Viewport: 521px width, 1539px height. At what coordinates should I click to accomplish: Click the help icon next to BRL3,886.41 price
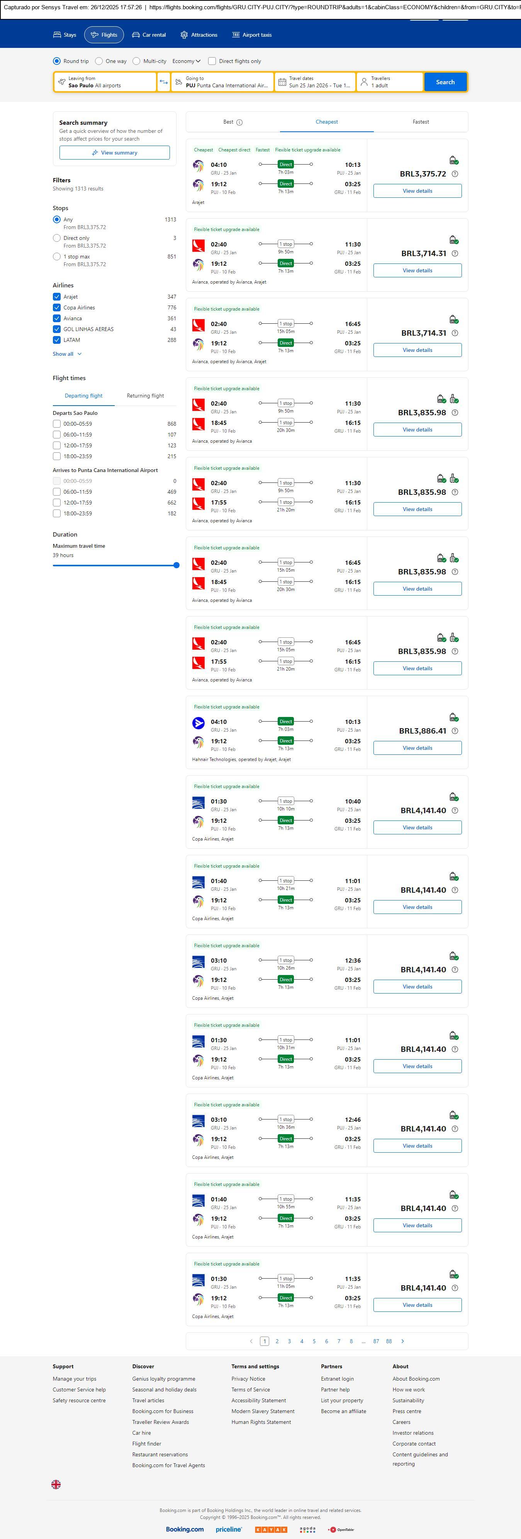tap(455, 730)
